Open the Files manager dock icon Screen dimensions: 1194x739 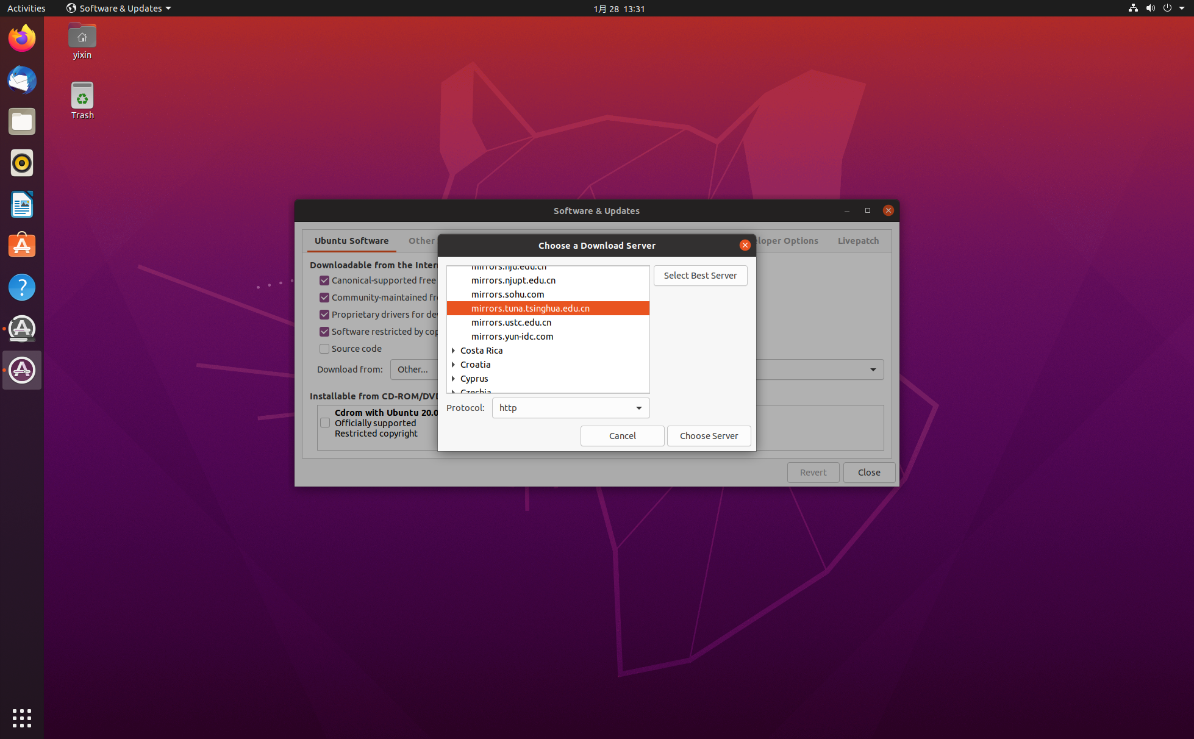pos(22,122)
